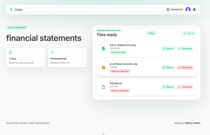
Task: Click the files icon in 3 files card
Action: click(x=11, y=52)
